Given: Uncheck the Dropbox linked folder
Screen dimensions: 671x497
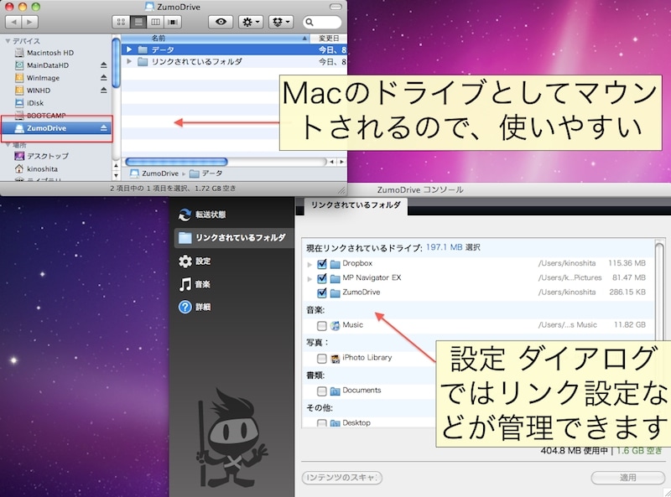Looking at the screenshot, I should point(320,265).
